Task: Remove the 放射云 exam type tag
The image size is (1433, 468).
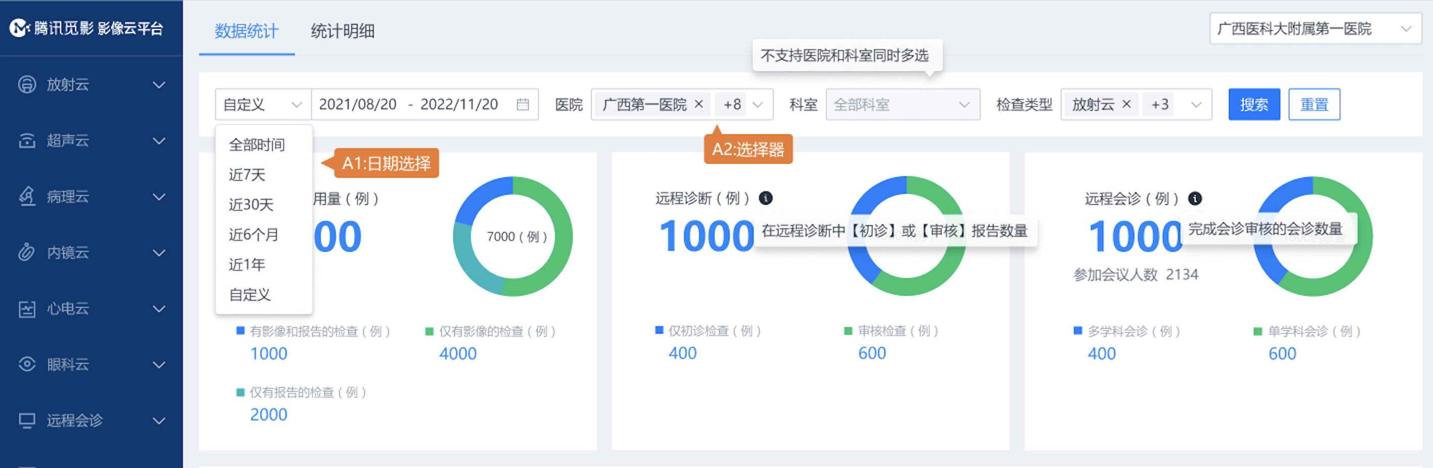Action: click(x=1126, y=104)
